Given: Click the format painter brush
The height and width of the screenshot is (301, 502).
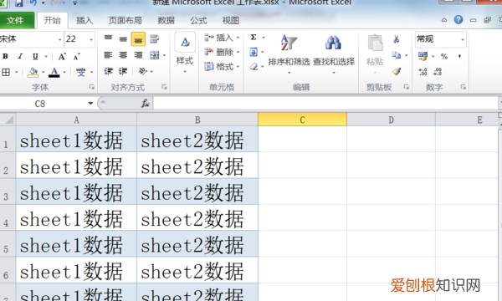Looking at the screenshot, I should 397,71.
